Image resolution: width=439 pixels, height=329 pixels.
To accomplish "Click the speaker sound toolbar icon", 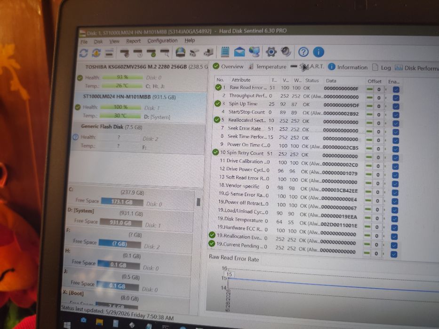I will 286,52.
